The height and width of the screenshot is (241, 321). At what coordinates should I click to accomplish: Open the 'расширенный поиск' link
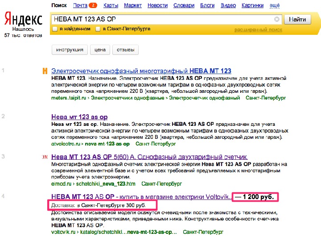click(x=258, y=30)
